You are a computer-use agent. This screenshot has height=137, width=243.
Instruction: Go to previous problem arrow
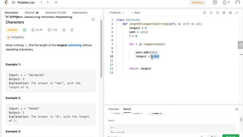pyautogui.click(x=41, y=2)
